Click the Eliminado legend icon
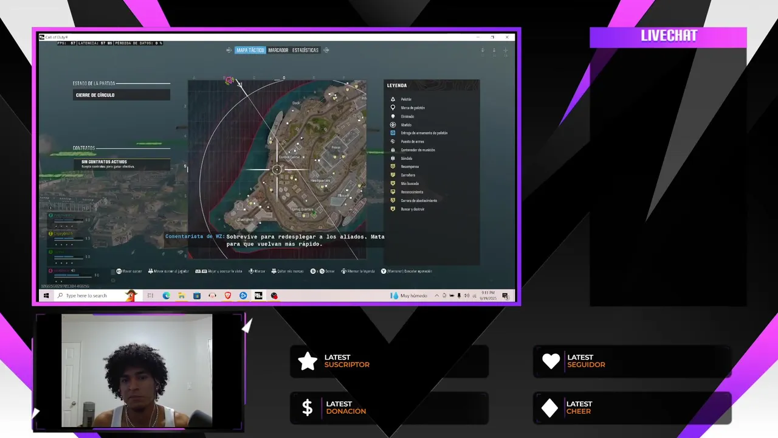This screenshot has width=778, height=438. [393, 116]
